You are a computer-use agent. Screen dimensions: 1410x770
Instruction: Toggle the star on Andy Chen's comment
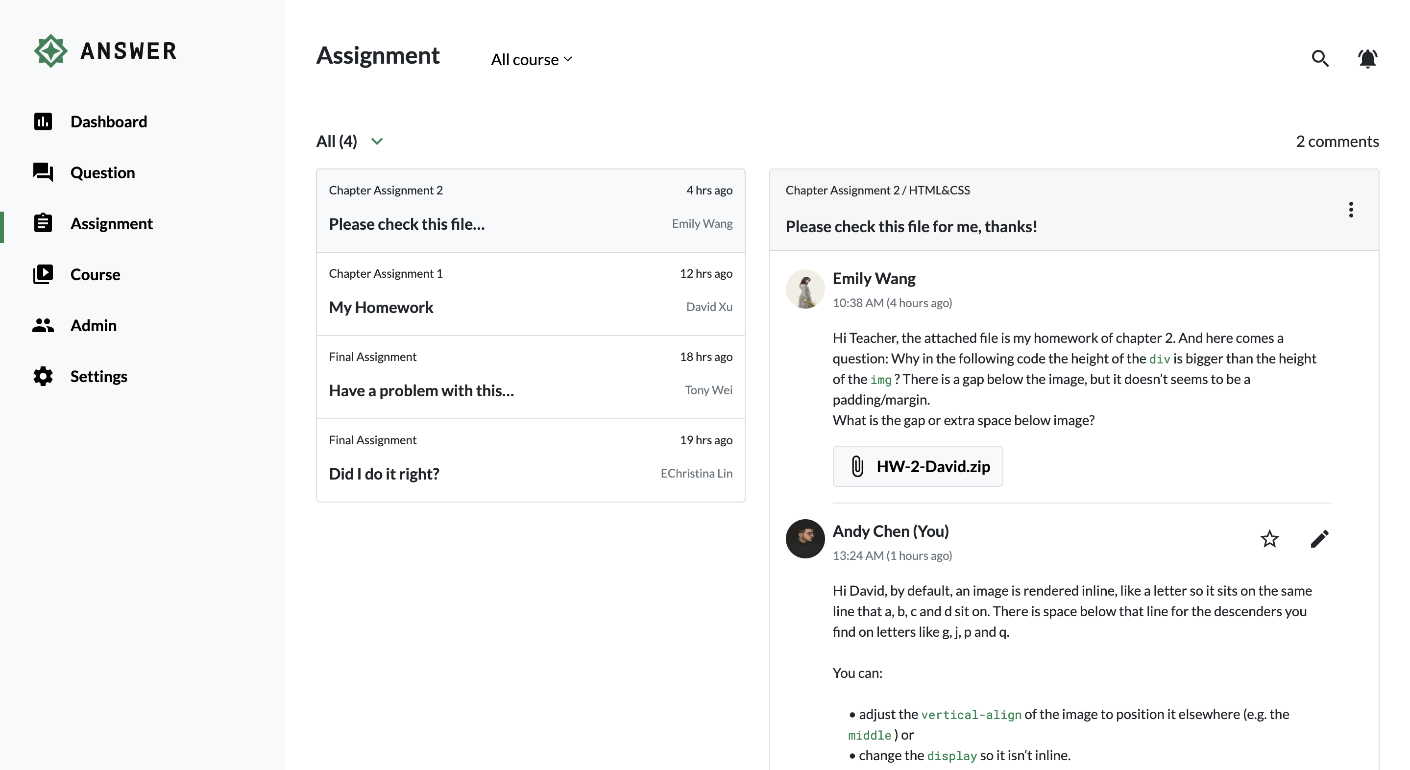(x=1269, y=538)
